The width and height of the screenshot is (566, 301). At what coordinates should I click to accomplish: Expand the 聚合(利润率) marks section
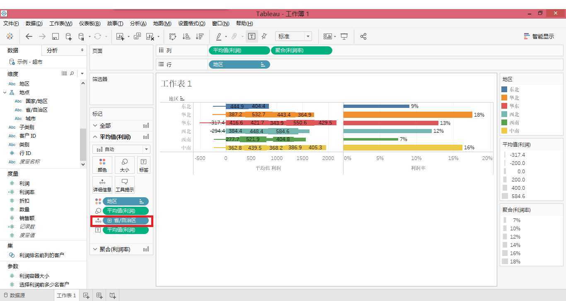tap(95, 249)
